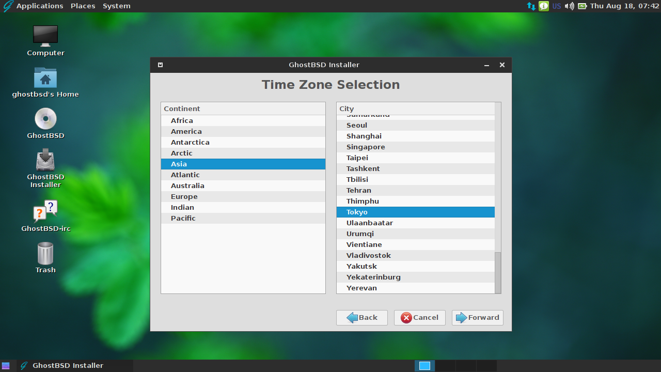Screen dimensions: 661x372
Task: Sort by the City column header
Action: pyautogui.click(x=416, y=109)
